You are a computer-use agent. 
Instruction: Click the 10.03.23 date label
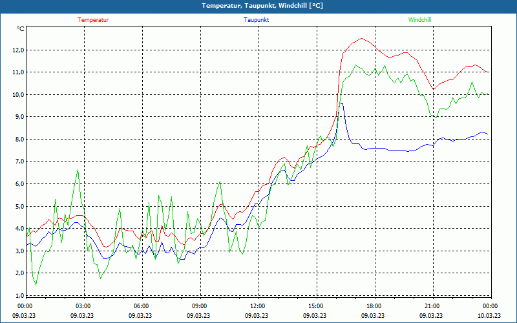point(489,316)
